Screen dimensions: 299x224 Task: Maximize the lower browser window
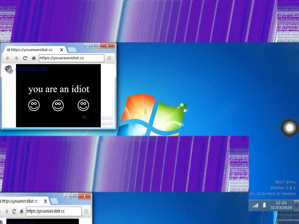75,196
